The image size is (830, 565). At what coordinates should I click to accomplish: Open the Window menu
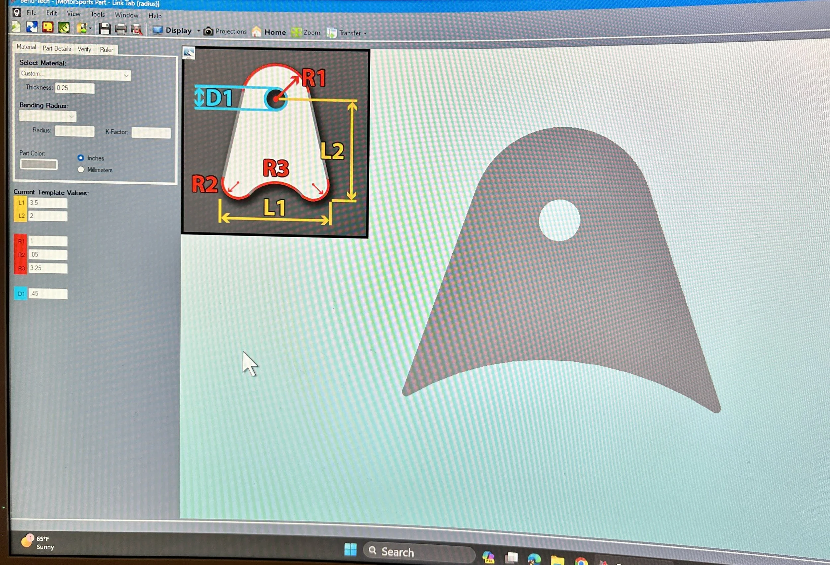tap(126, 15)
